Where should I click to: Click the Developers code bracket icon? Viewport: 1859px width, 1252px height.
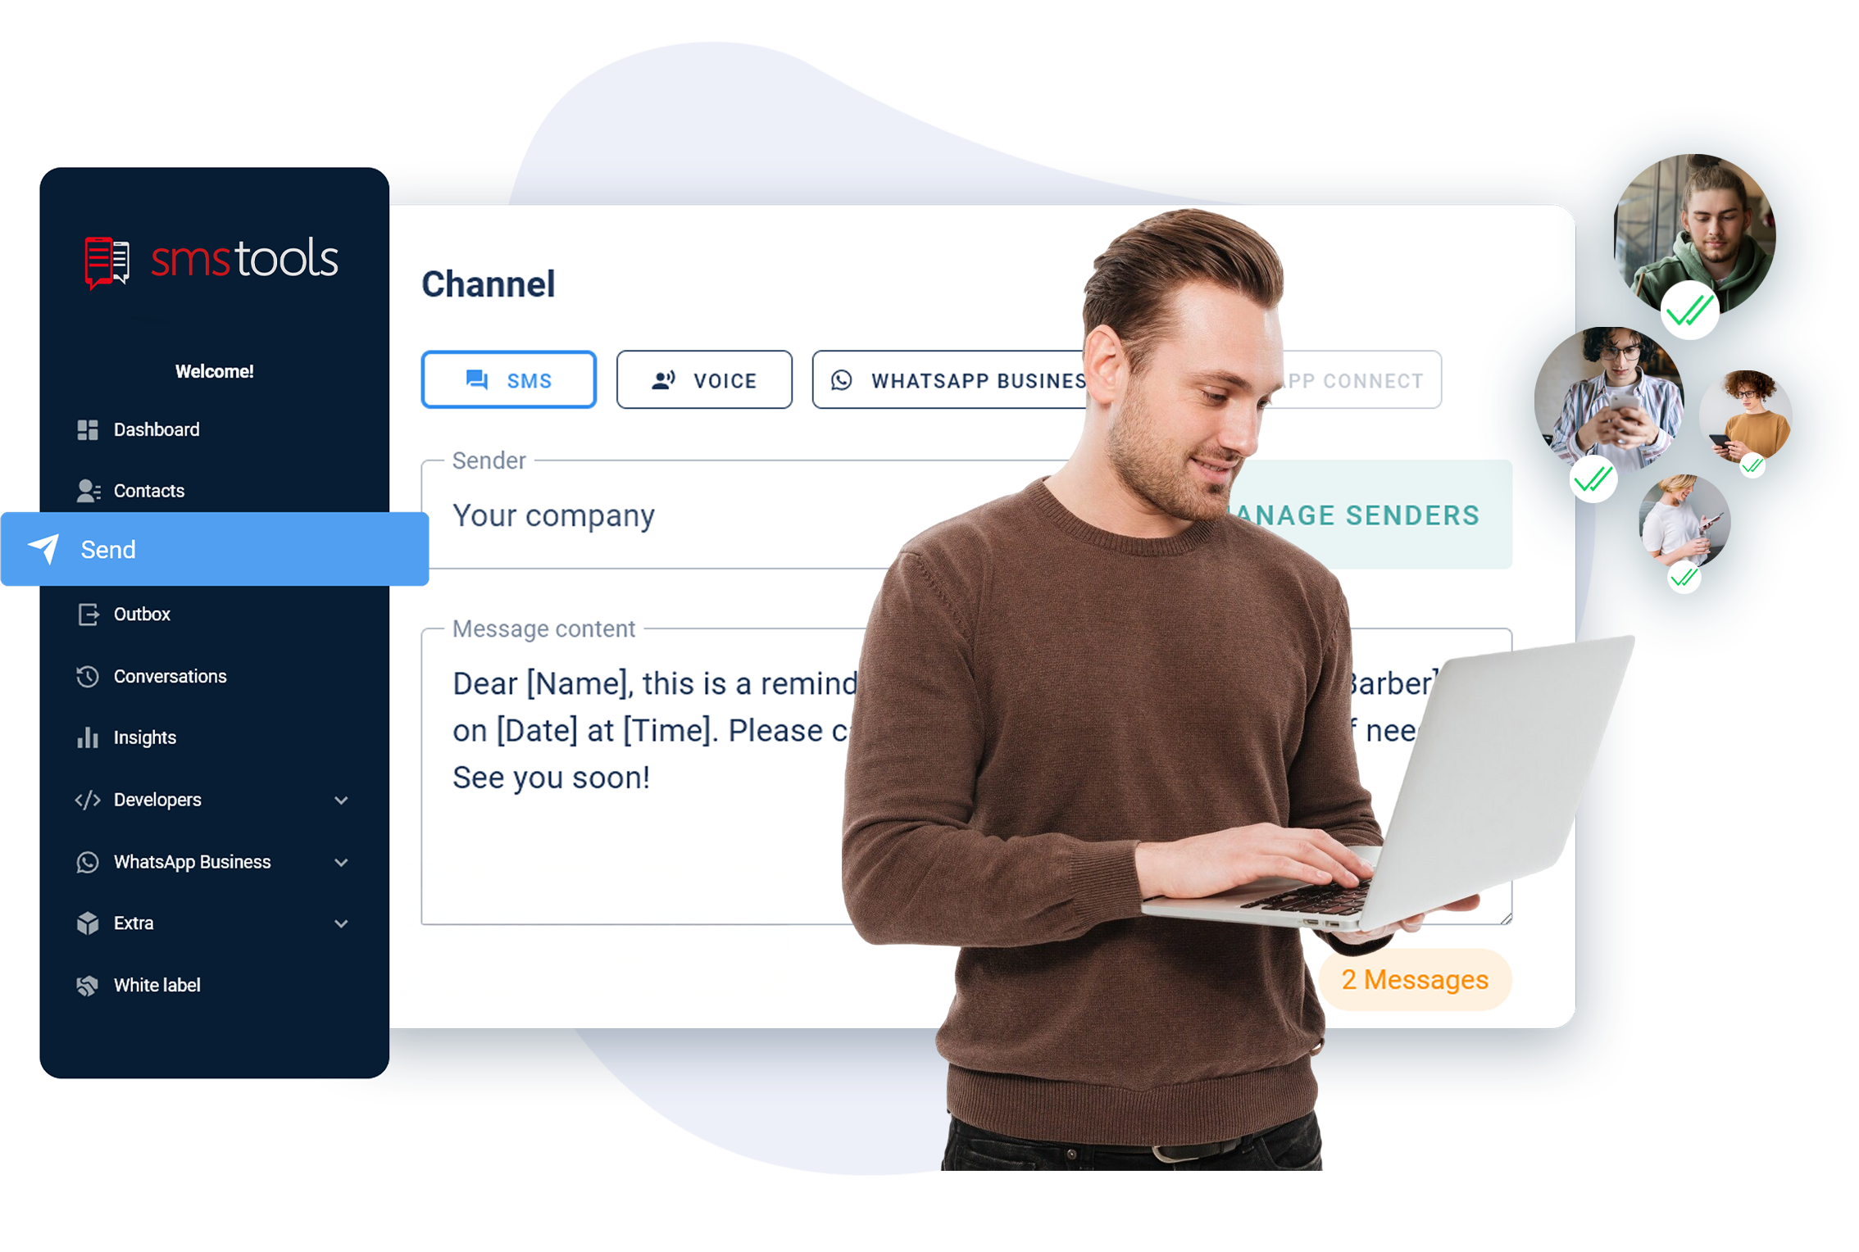[x=81, y=799]
